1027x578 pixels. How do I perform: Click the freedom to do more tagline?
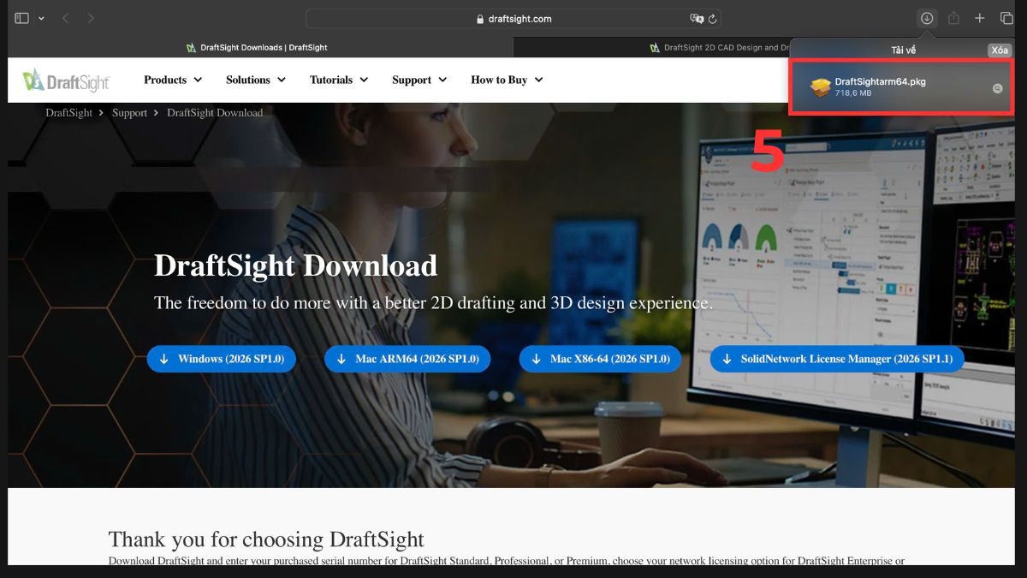[x=433, y=303]
